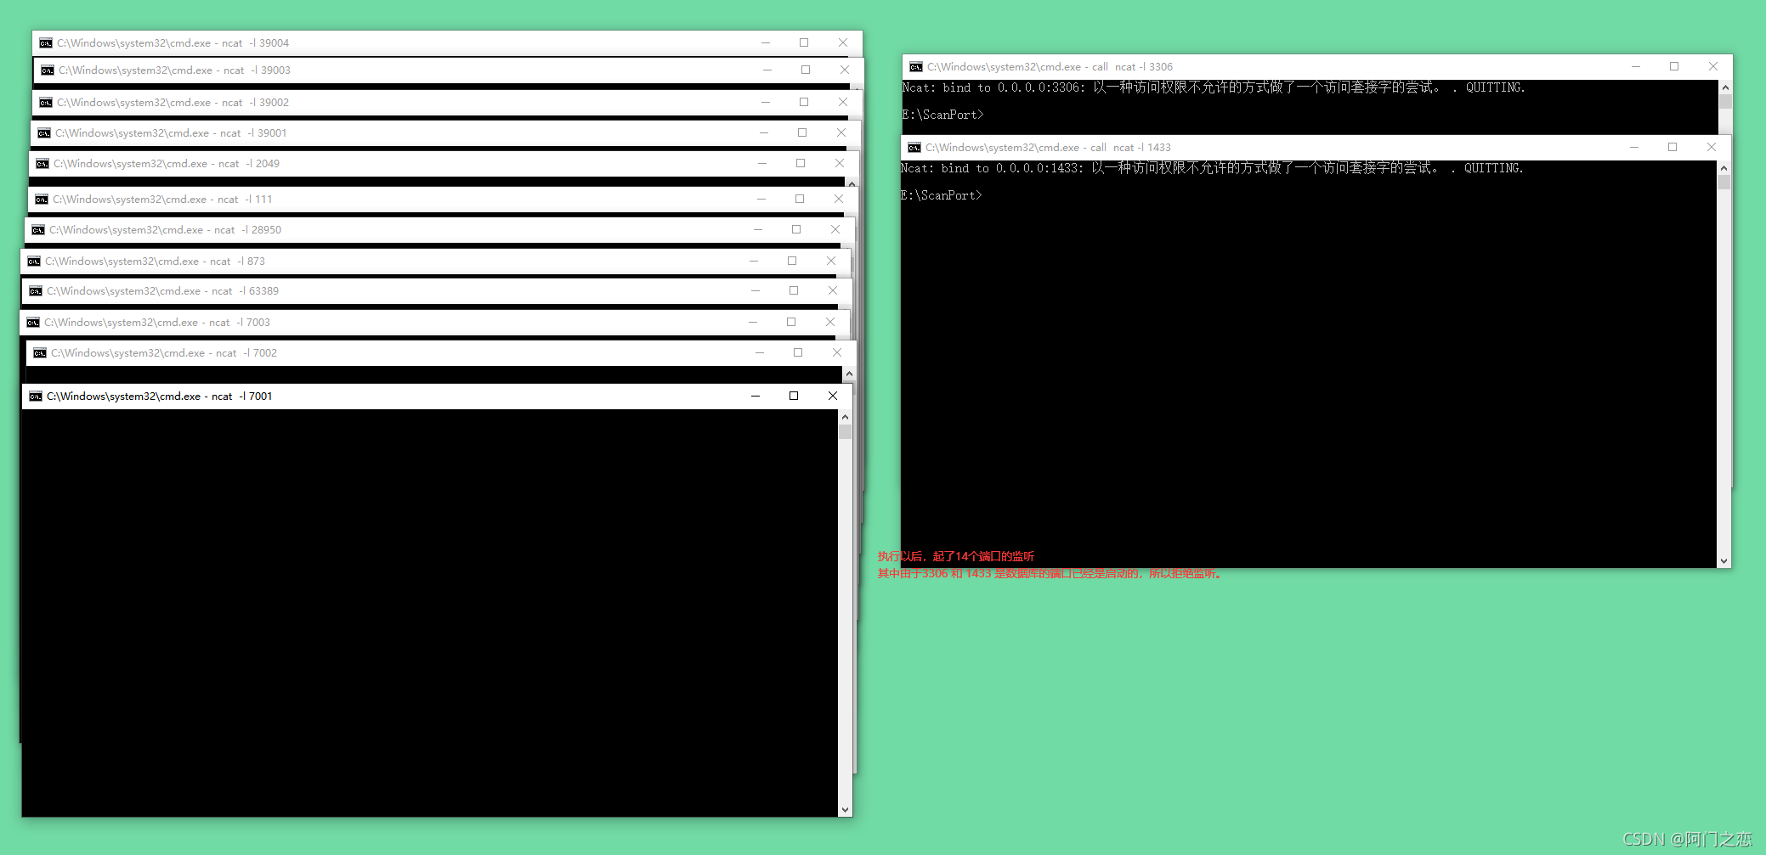
Task: Click cmd icon of ncat -l 39001 window
Action: (x=44, y=133)
